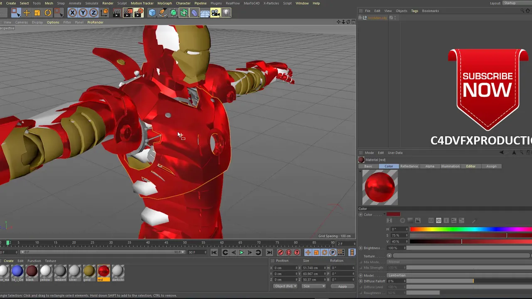Adjust the Hue rainbow slider
532x299 pixels.
click(471, 229)
